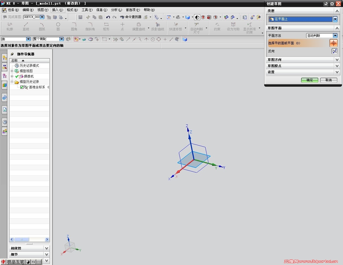Open the 视图 menu
343x265 pixels.
pos(43,10)
